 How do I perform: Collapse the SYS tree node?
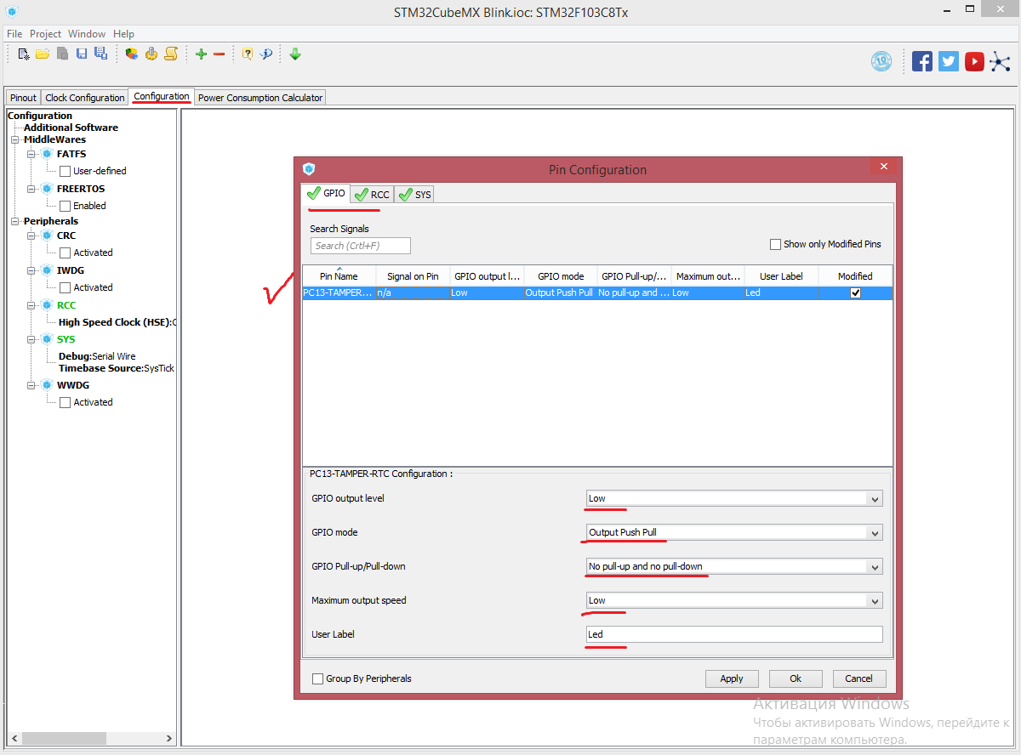(x=31, y=339)
